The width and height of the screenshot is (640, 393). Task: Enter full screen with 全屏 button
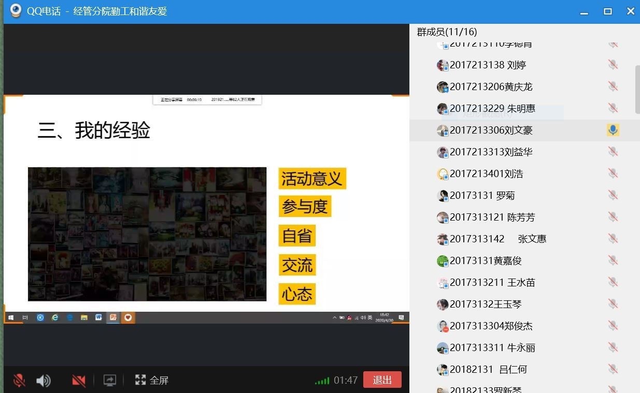152,381
